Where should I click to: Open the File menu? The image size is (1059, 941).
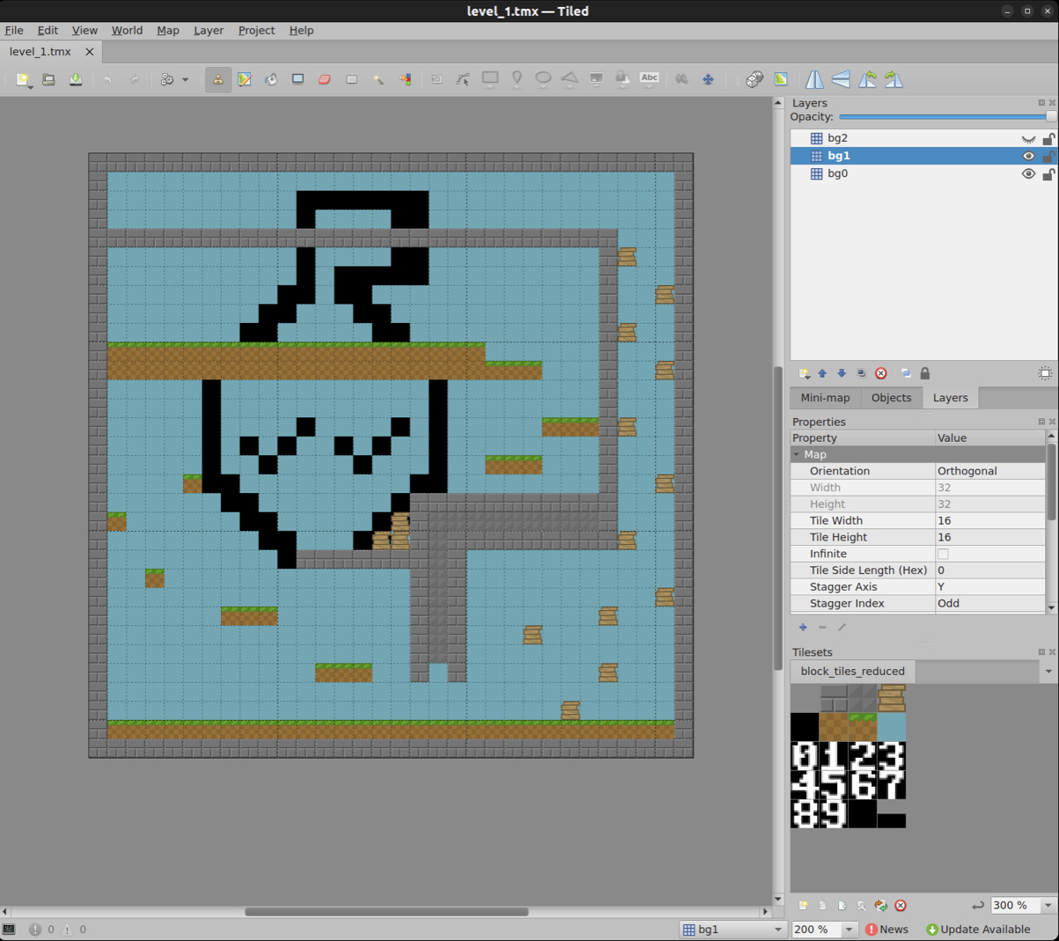(x=14, y=30)
